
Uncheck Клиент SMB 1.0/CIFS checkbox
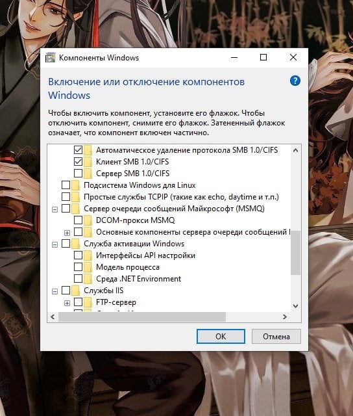pos(78,161)
